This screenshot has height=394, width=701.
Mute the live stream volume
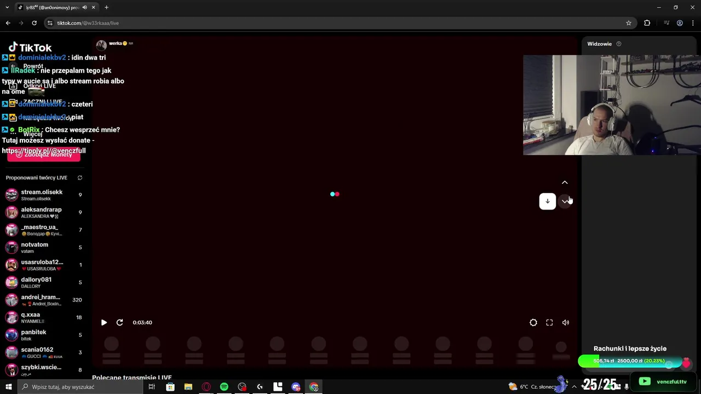tap(566, 322)
